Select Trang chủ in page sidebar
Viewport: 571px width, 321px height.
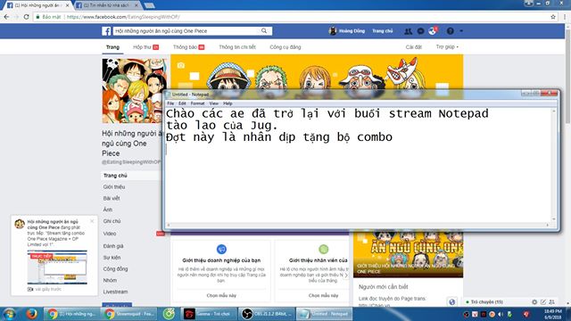(x=115, y=176)
